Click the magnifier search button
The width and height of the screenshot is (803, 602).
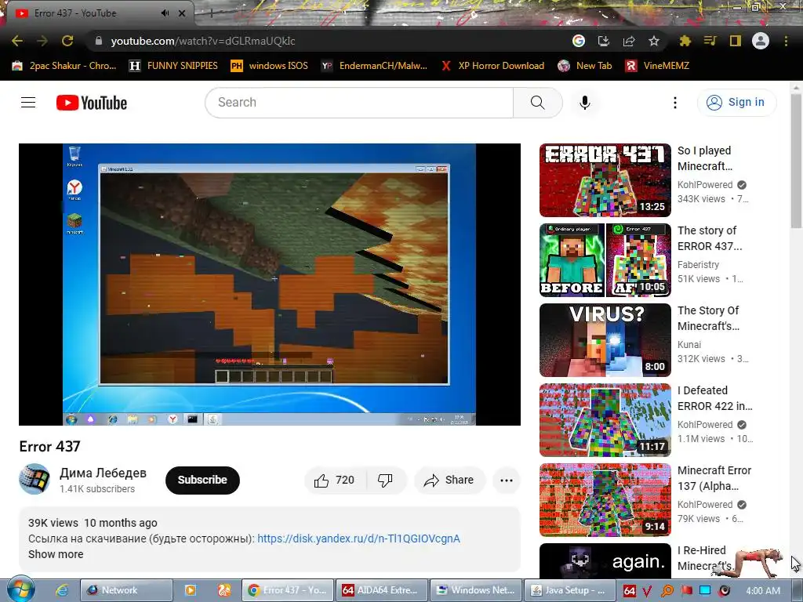tap(538, 103)
